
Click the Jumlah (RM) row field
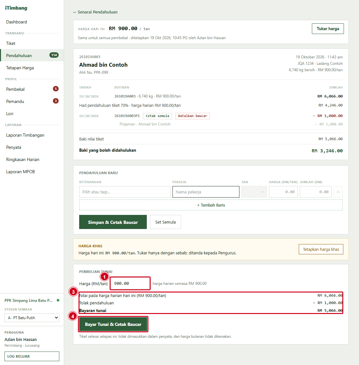point(315,192)
